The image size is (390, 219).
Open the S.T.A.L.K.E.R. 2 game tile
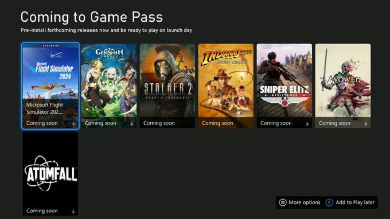click(x=167, y=86)
